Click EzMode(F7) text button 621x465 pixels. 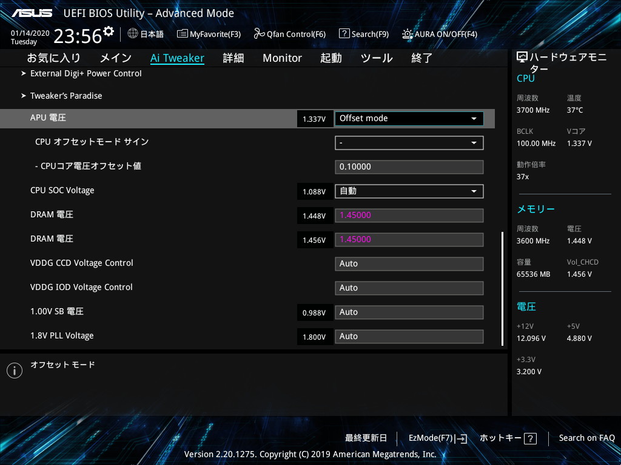pos(431,438)
